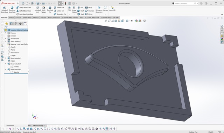Open the Reference Geometry tool

99,10
